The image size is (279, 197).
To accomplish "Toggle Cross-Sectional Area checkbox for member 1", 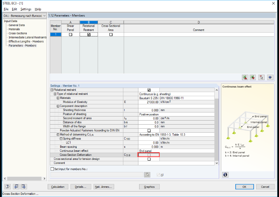I will coord(111,35).
